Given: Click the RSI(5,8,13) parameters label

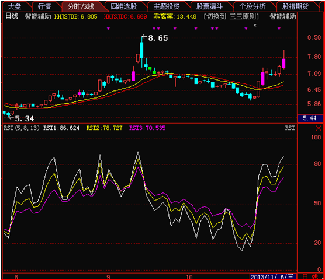Looking at the screenshot, I should pos(22,128).
